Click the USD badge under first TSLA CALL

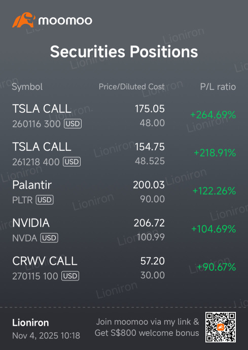(x=73, y=123)
